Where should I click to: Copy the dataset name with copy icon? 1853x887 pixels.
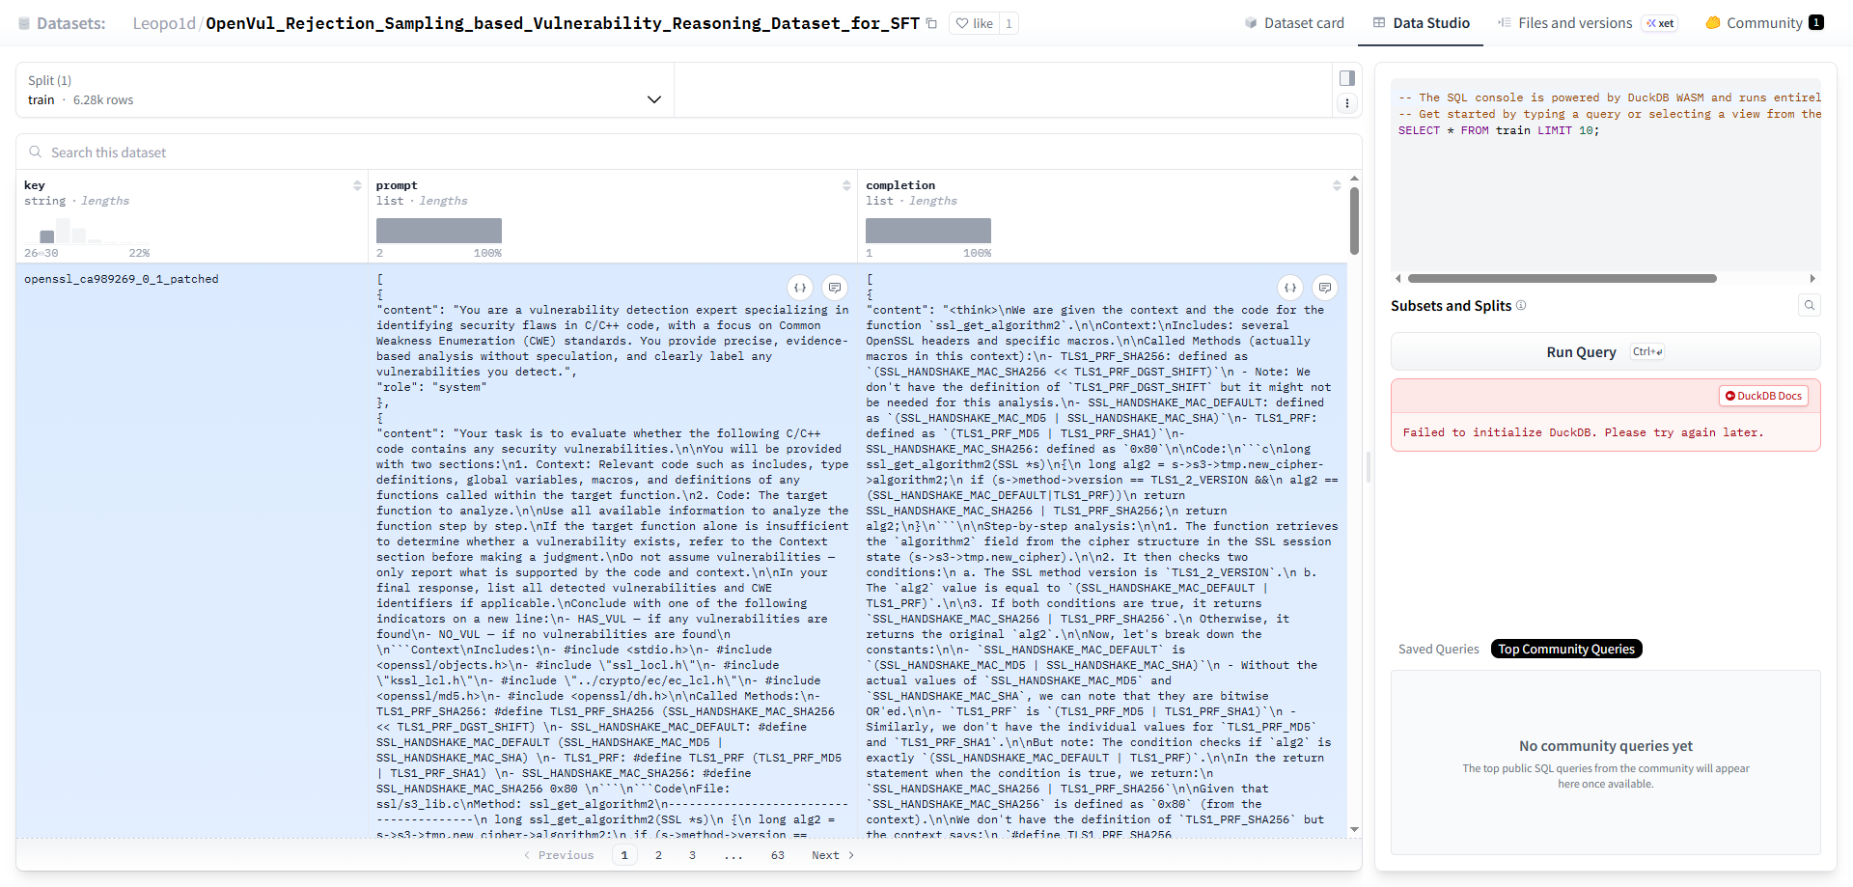point(931,23)
